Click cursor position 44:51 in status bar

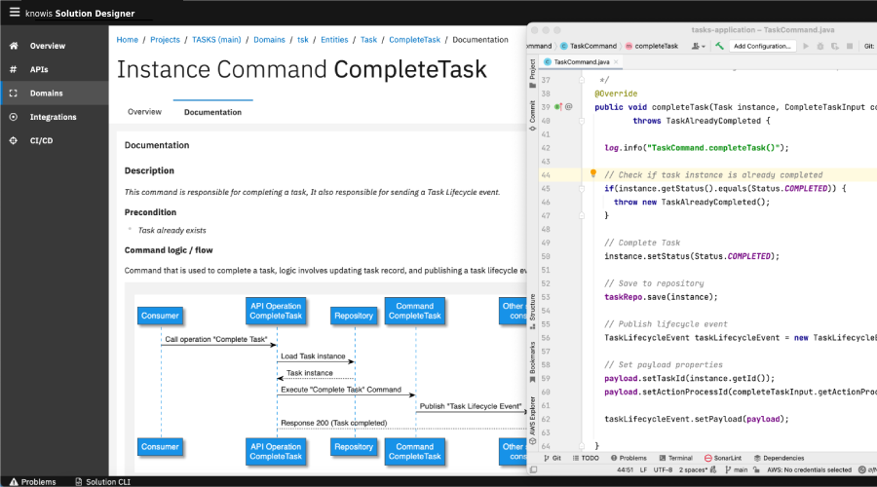tap(625, 469)
